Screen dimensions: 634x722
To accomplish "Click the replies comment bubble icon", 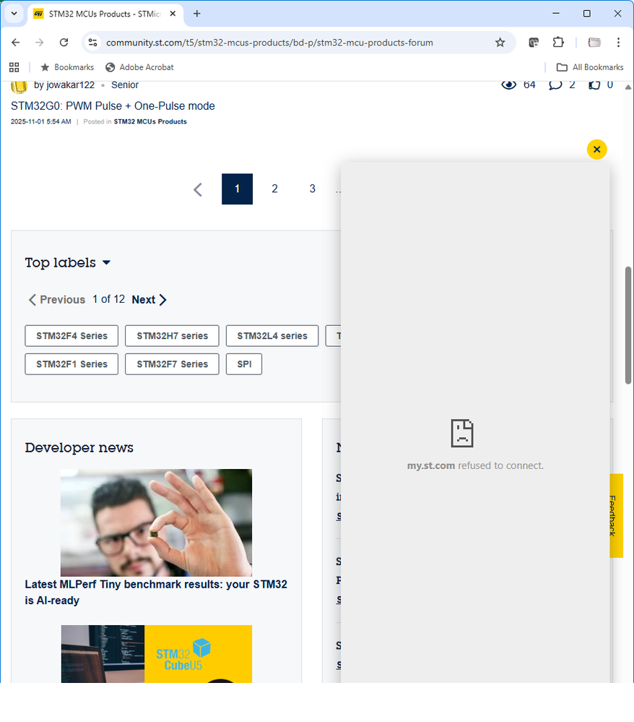I will (555, 85).
